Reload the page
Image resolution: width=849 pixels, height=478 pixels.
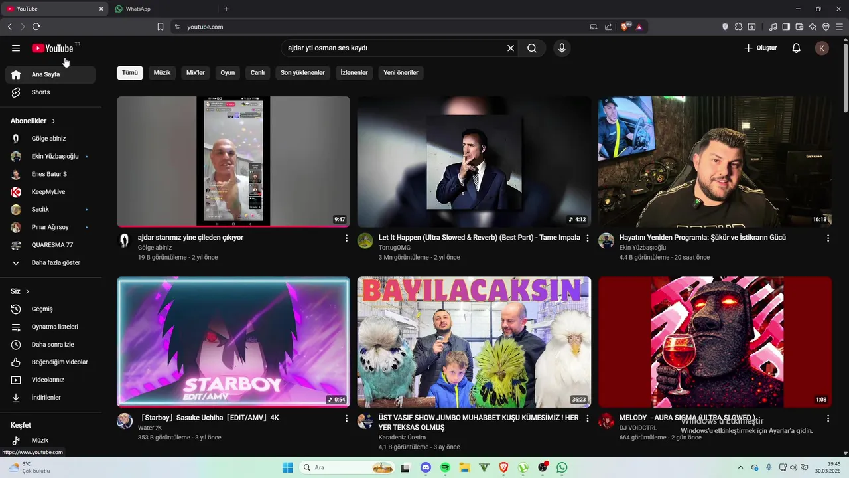[36, 27]
